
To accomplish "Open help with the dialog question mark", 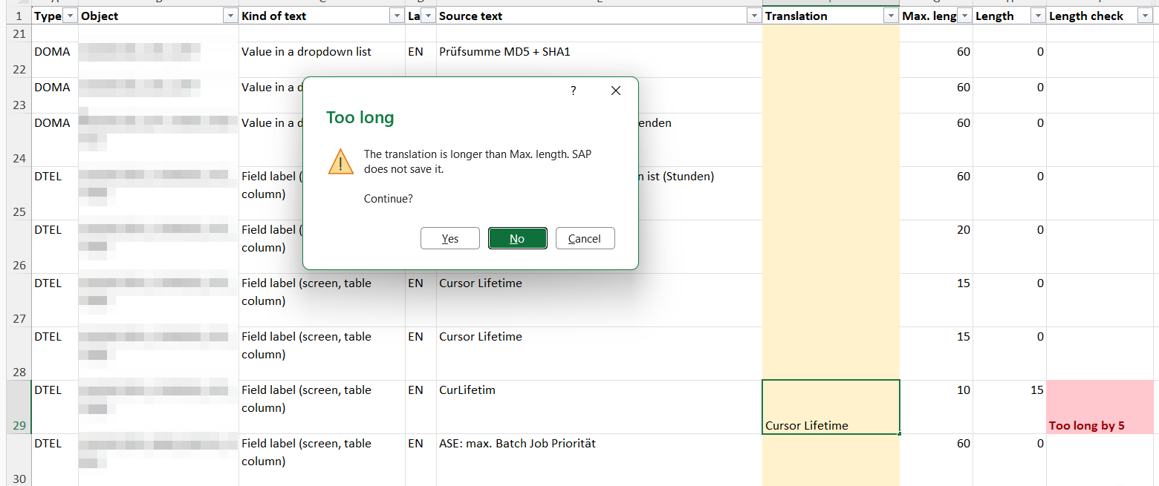I will 573,91.
